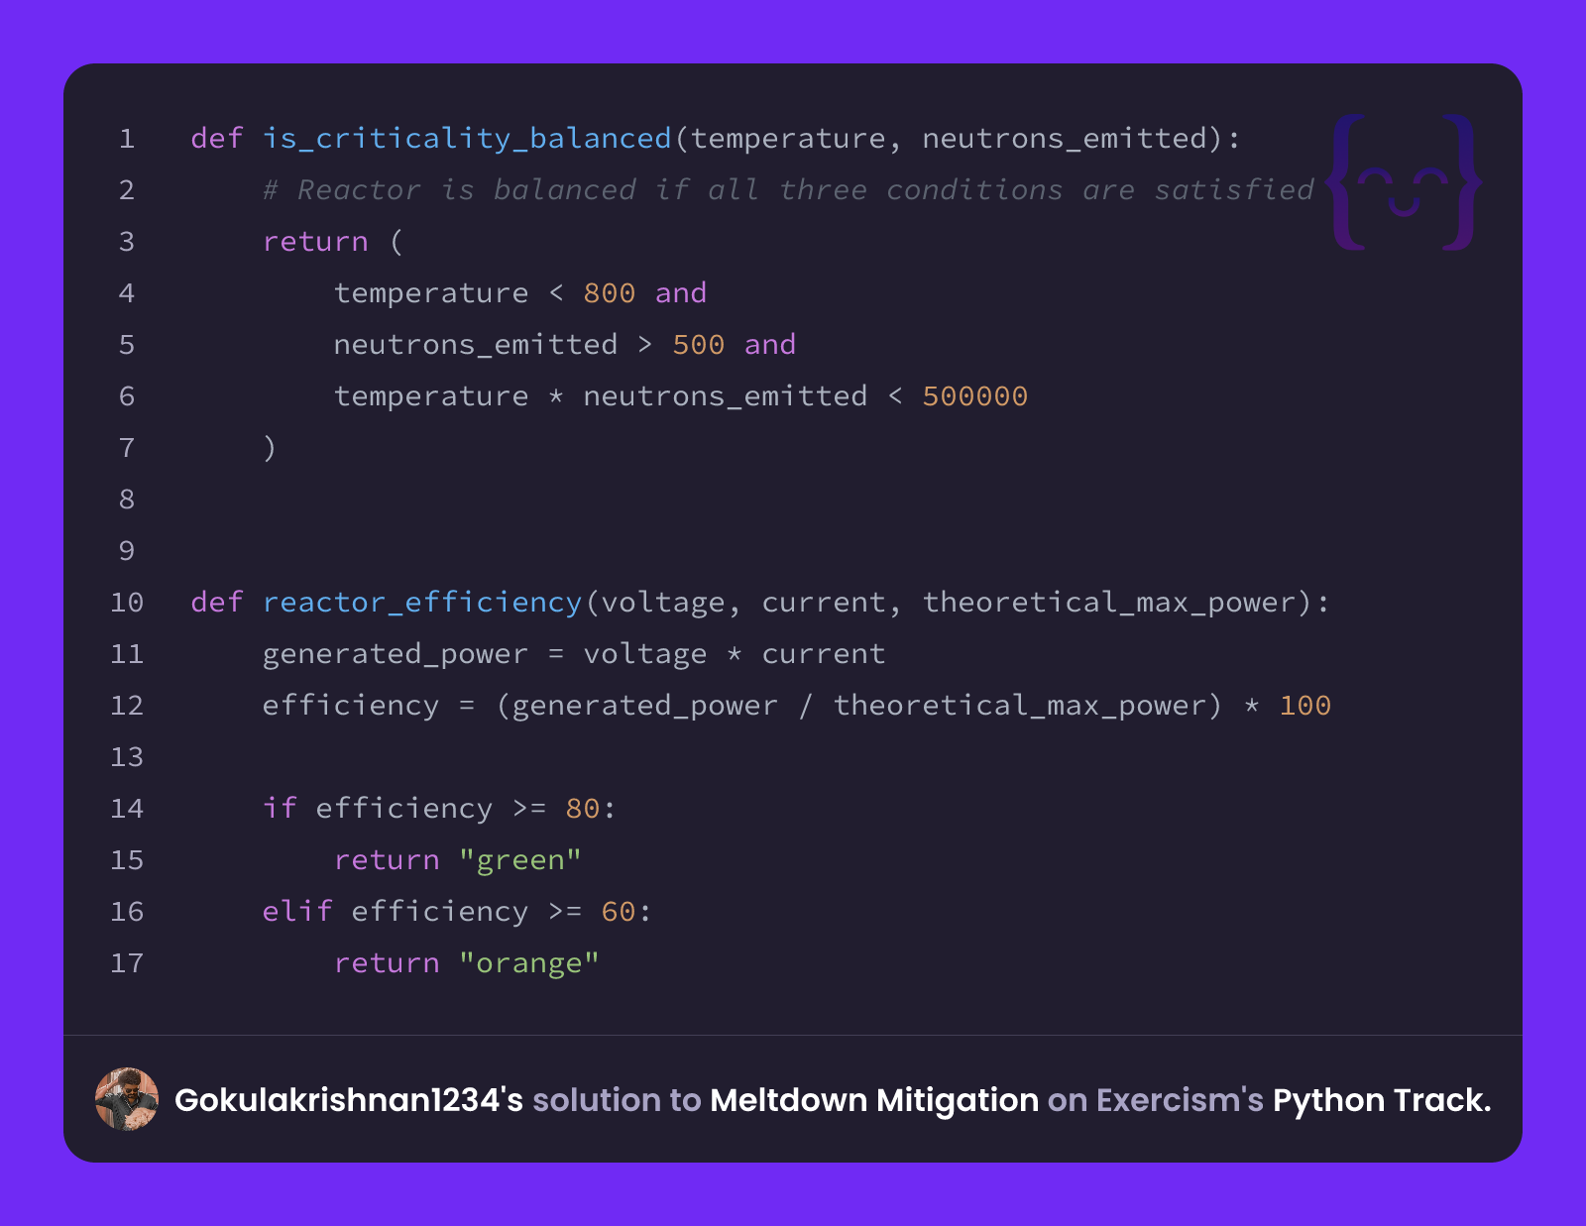
Task: Click the 'def' keyword on line 1
Action: [x=217, y=138]
